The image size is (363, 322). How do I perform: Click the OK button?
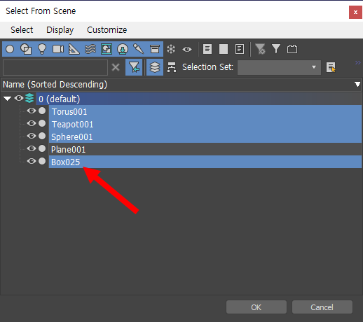pyautogui.click(x=256, y=307)
